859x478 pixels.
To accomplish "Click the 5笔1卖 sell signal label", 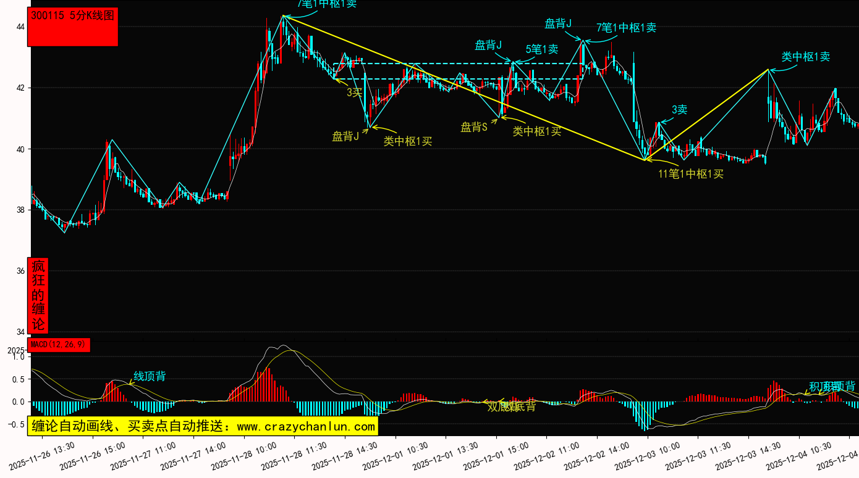I will (542, 49).
